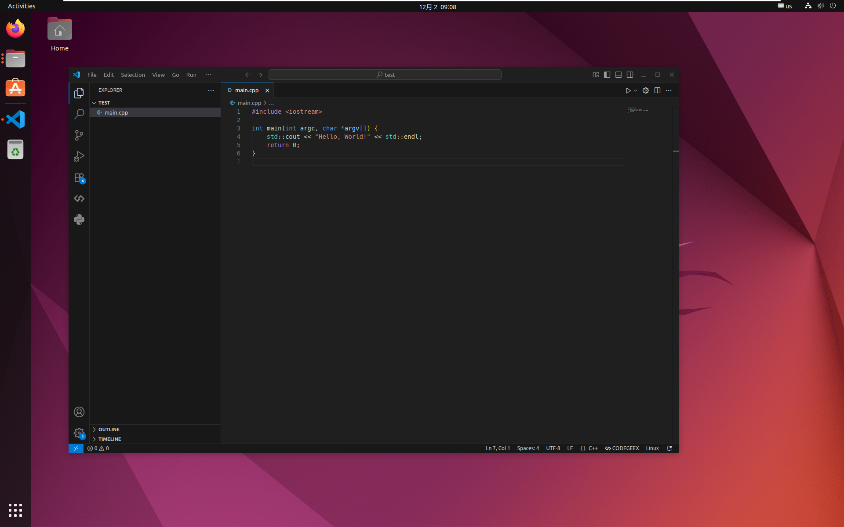This screenshot has height=527, width=844.
Task: Click the editor's vertical scrollbar
Action: click(x=676, y=263)
